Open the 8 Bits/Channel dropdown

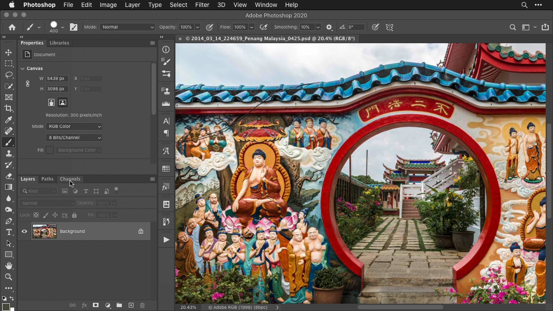(x=74, y=137)
